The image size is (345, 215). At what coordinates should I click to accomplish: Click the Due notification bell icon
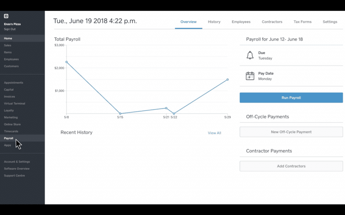point(249,54)
